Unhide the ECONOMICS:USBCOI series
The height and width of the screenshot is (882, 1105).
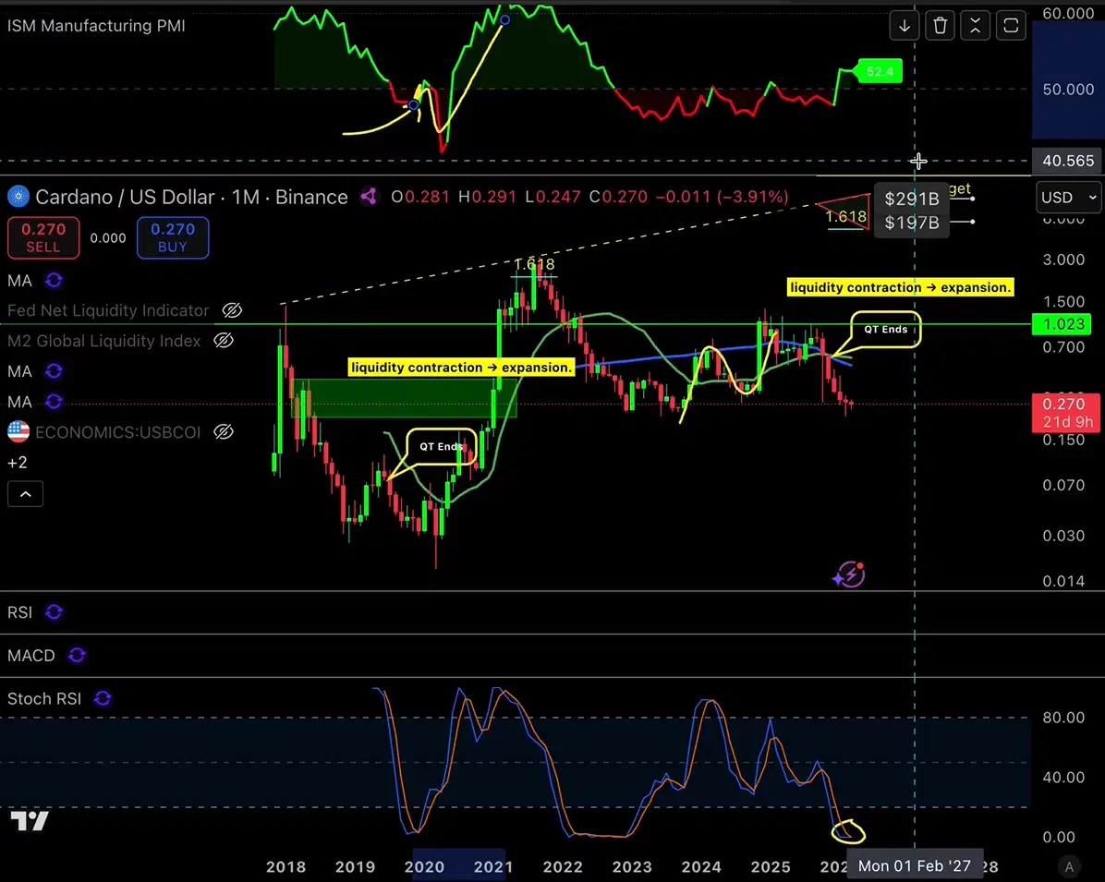pos(223,431)
